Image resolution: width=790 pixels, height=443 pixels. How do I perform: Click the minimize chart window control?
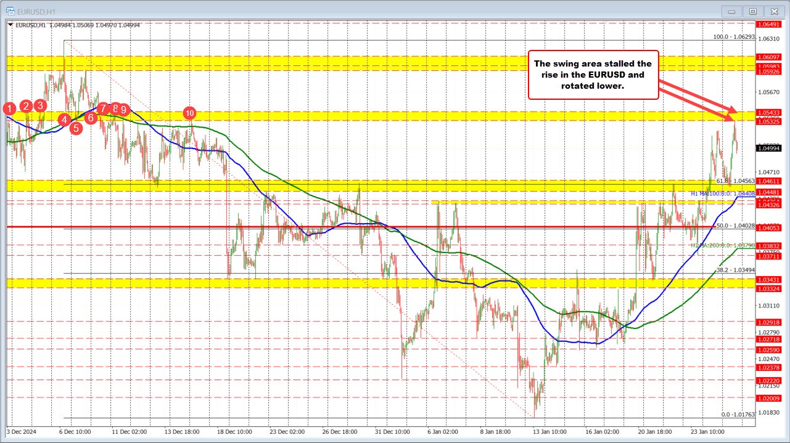coord(731,10)
